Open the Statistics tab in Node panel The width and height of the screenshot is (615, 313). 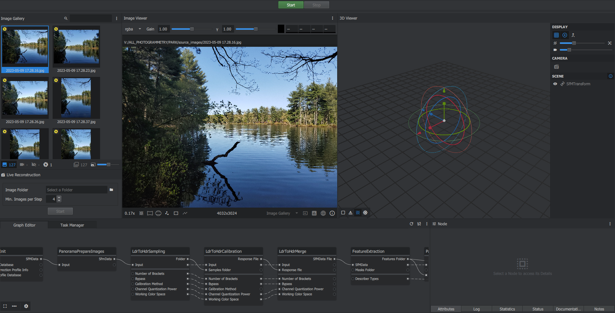pos(507,309)
